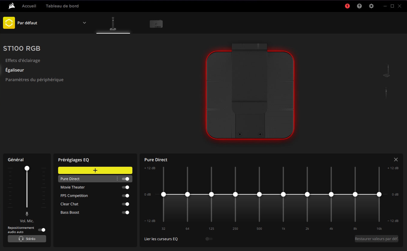Click the Vol. Mic. slider handle
407x251 pixels.
coord(27,168)
